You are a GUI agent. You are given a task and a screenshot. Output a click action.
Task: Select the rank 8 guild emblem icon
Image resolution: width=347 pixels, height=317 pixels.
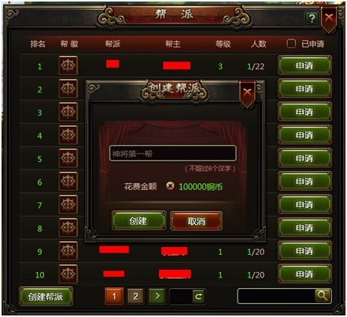(68, 227)
